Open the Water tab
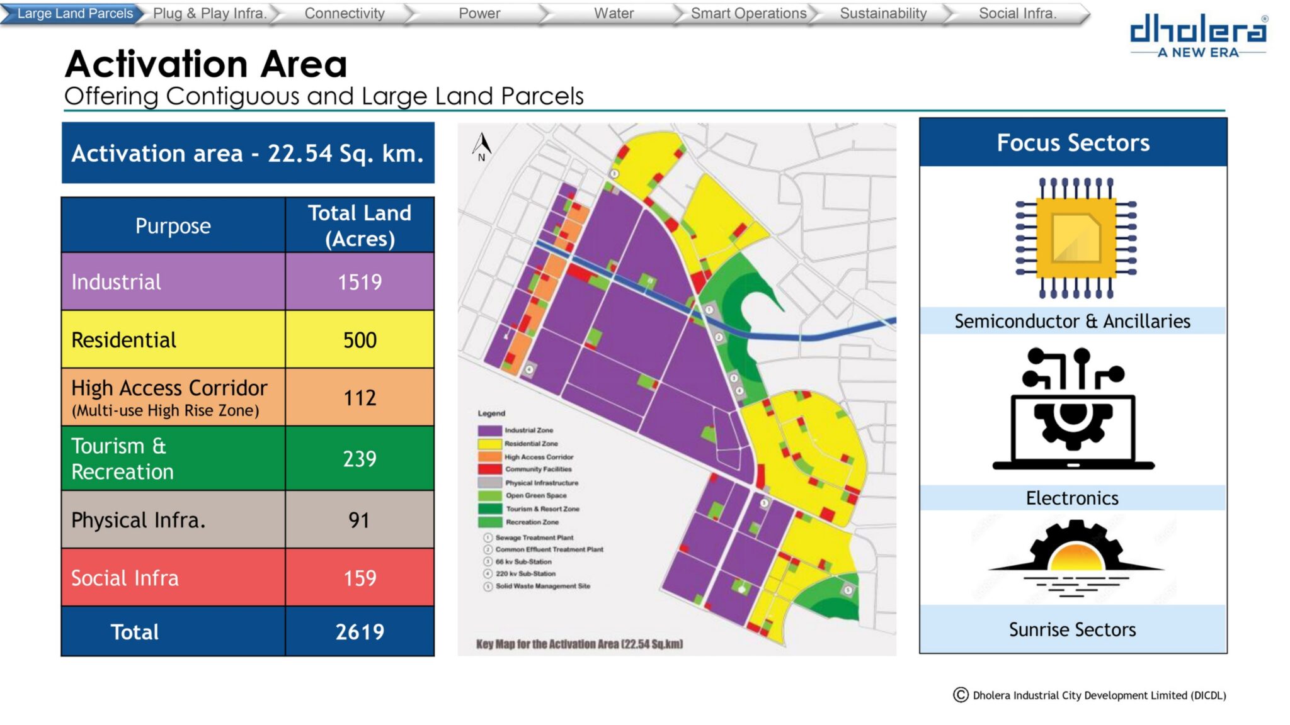This screenshot has width=1290, height=725. [614, 13]
